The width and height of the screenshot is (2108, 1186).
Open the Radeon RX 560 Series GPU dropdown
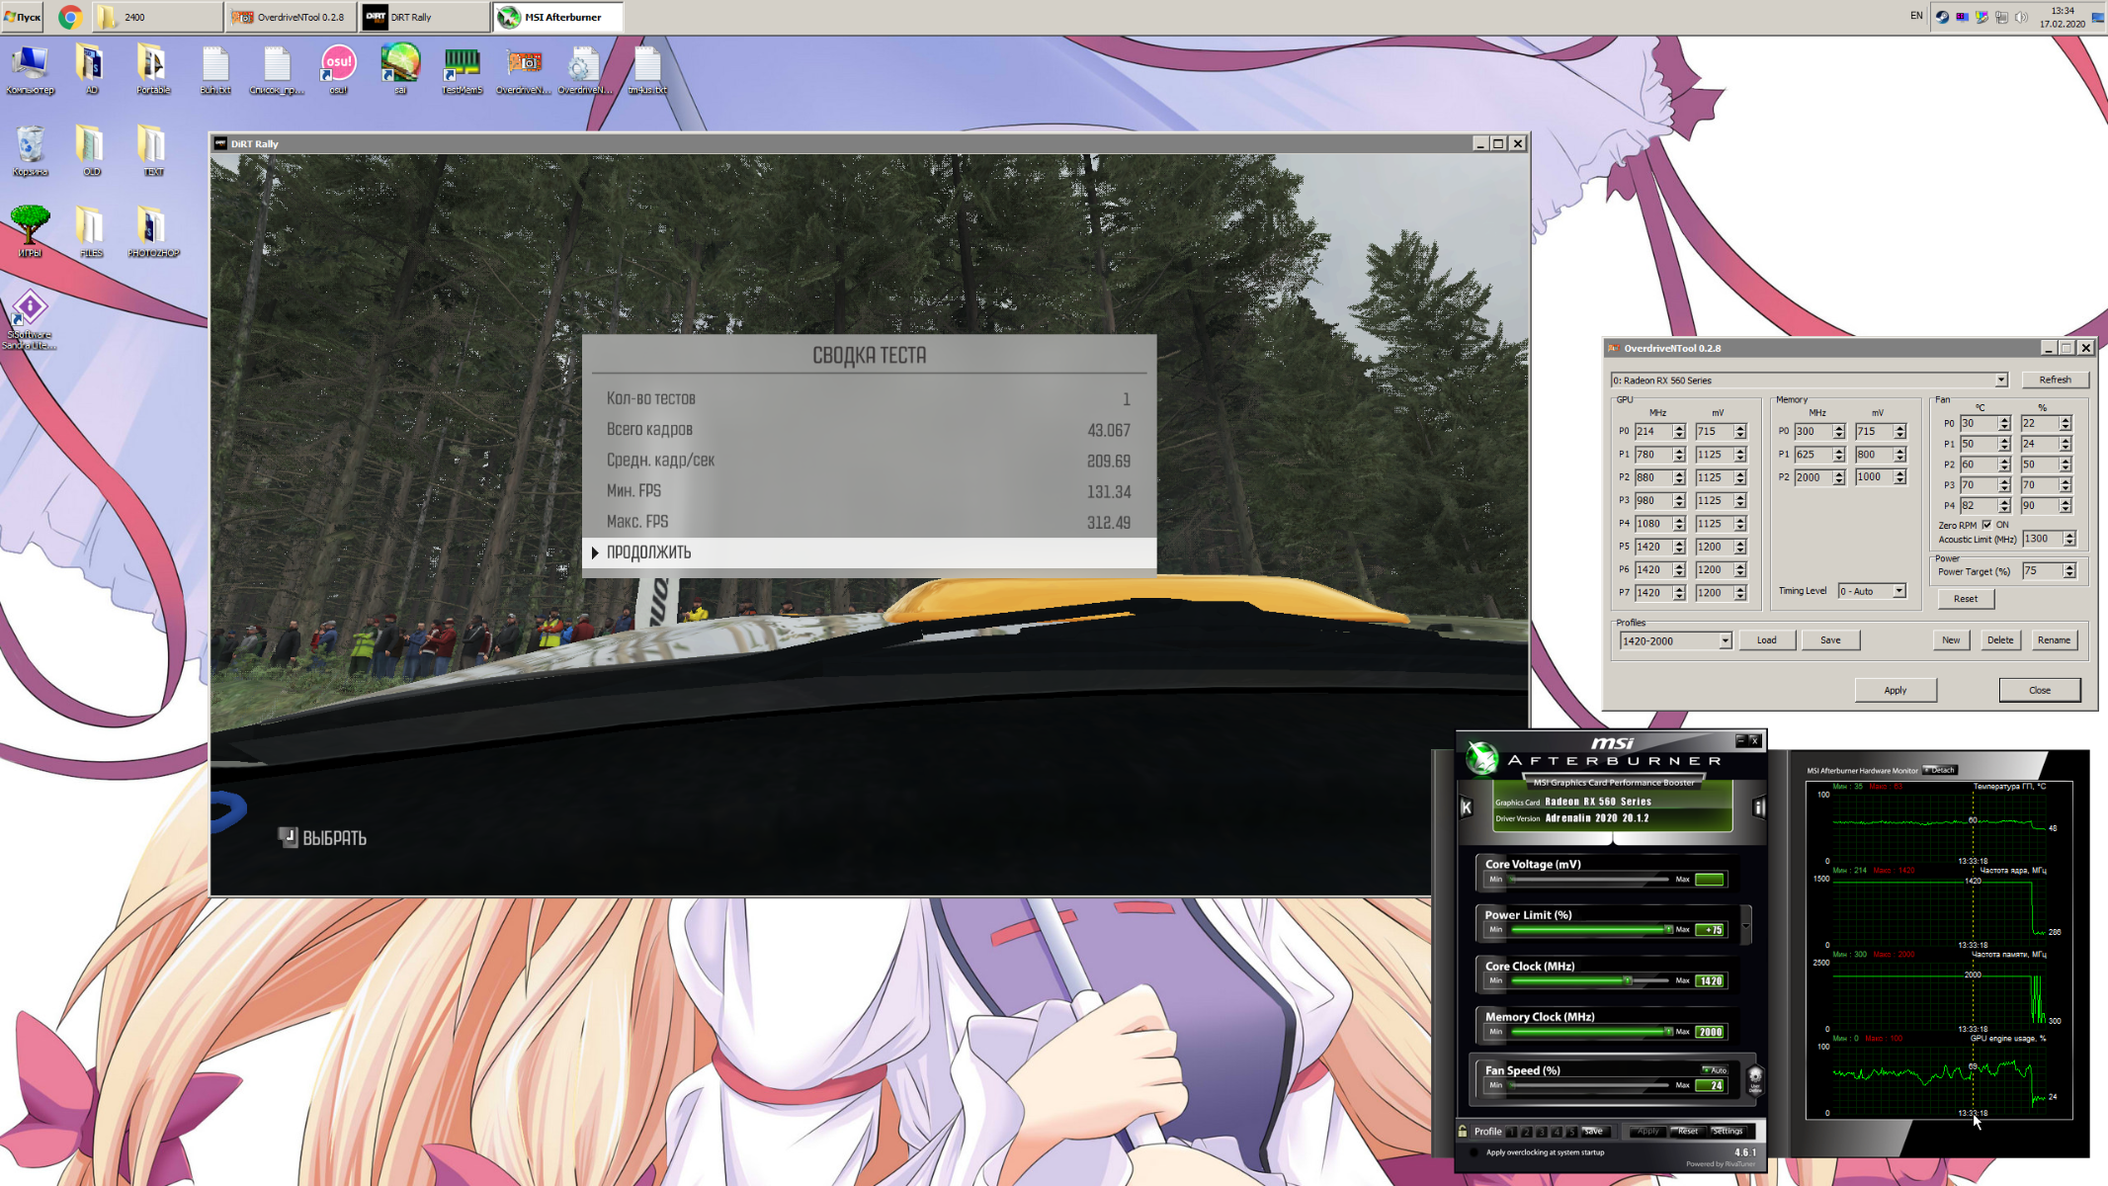click(x=2000, y=380)
